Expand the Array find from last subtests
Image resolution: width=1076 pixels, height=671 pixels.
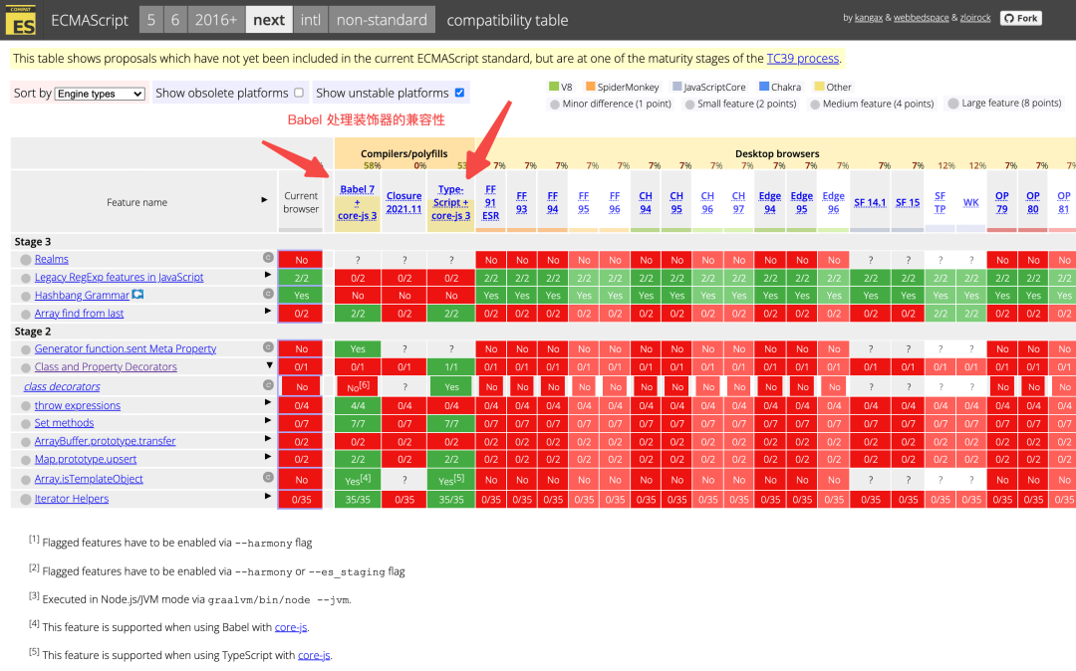pyautogui.click(x=268, y=312)
